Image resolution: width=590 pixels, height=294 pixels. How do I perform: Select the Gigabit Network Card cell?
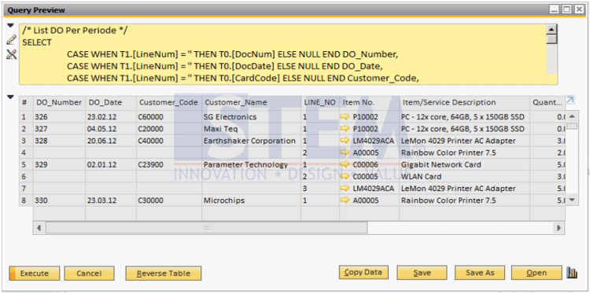pyautogui.click(x=465, y=164)
